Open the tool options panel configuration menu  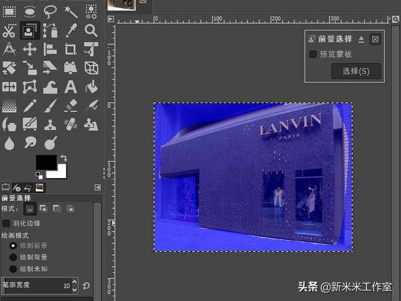pos(98,187)
